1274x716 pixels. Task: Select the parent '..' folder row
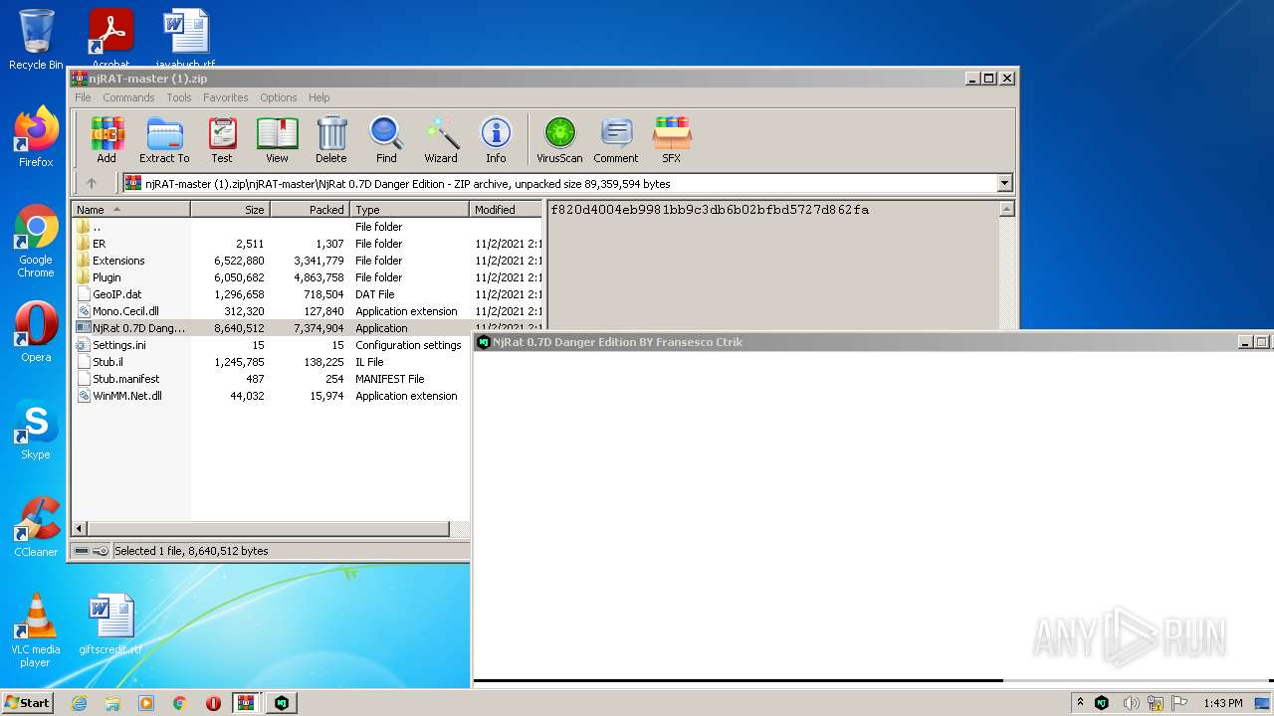(308, 227)
